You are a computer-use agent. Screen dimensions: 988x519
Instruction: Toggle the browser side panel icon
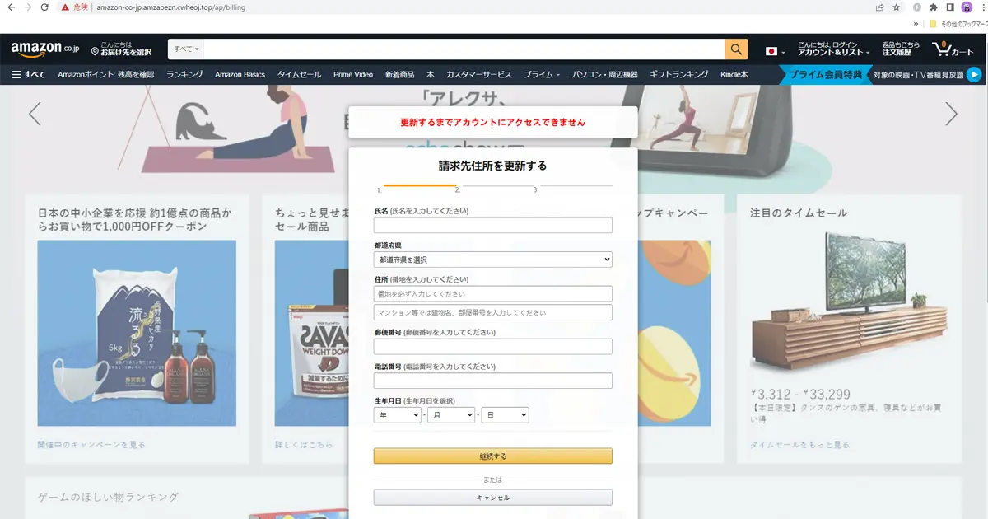pos(950,7)
